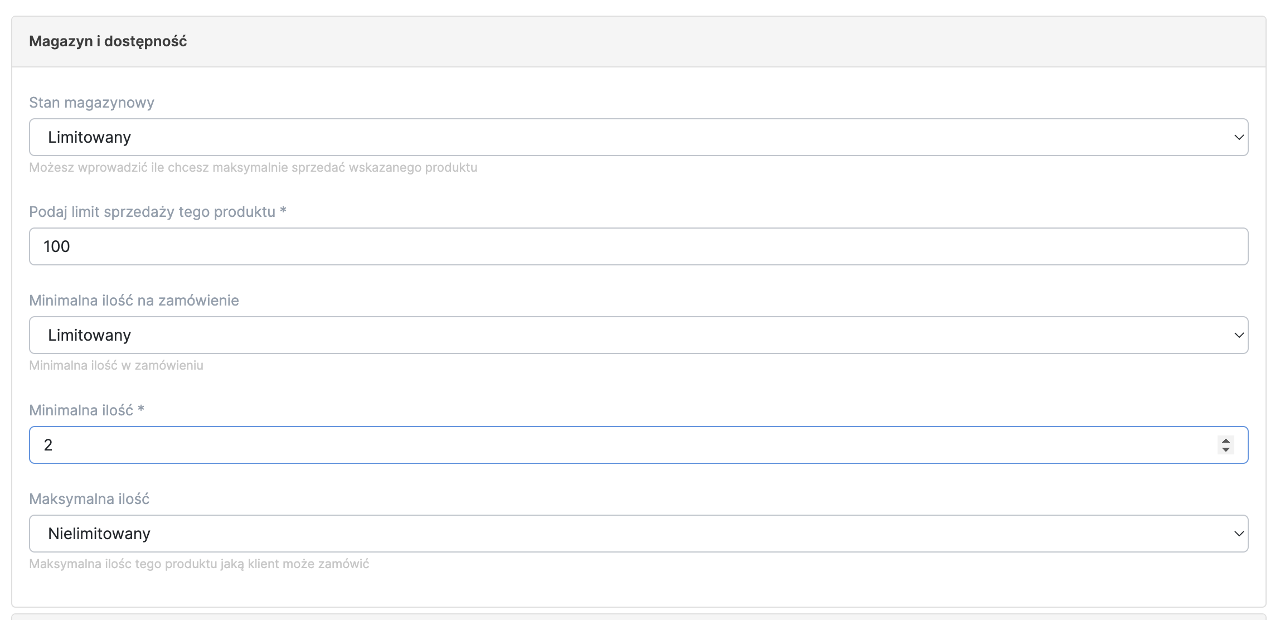Click the increment arrow of Minimalna ilość
1280x620 pixels.
1225,440
